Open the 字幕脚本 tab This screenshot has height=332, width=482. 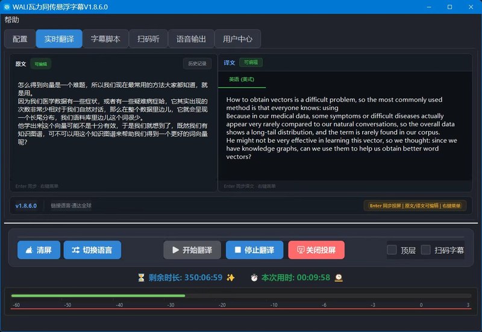(105, 39)
